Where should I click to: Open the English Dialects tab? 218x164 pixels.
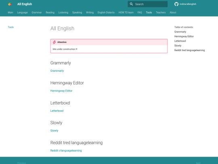pos(106,13)
